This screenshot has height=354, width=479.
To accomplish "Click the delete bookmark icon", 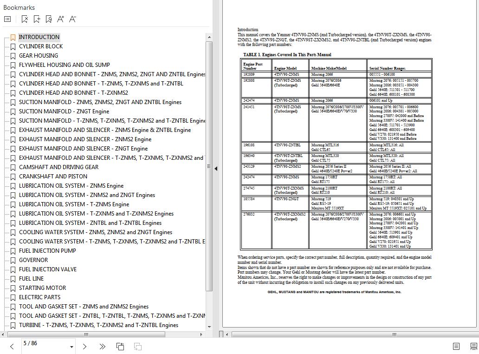I will point(25,19).
